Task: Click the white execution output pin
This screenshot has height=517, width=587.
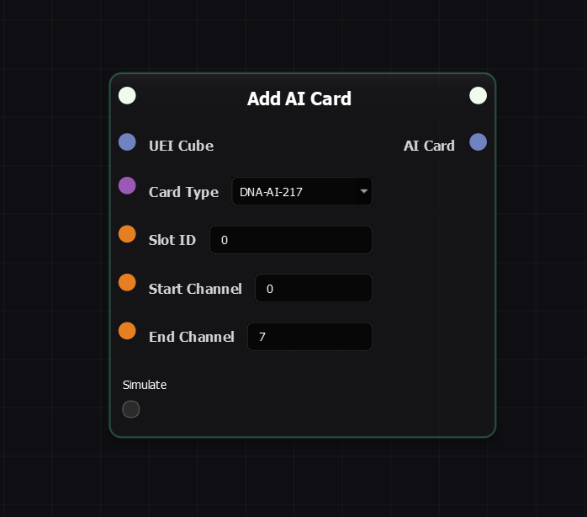Action: [478, 95]
